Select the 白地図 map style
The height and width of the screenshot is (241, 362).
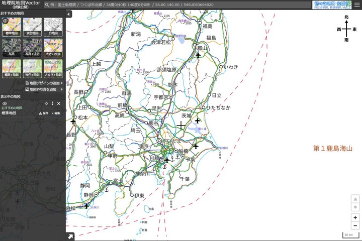(x=53, y=27)
